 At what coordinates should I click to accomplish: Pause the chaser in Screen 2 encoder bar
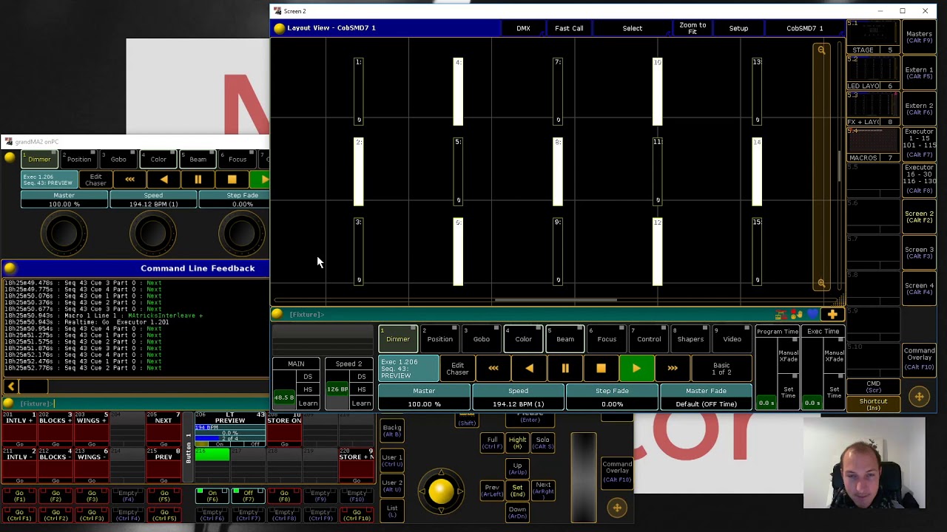(565, 368)
